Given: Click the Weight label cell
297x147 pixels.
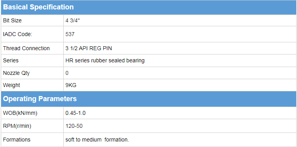Looking at the screenshot, I should click(x=32, y=85).
